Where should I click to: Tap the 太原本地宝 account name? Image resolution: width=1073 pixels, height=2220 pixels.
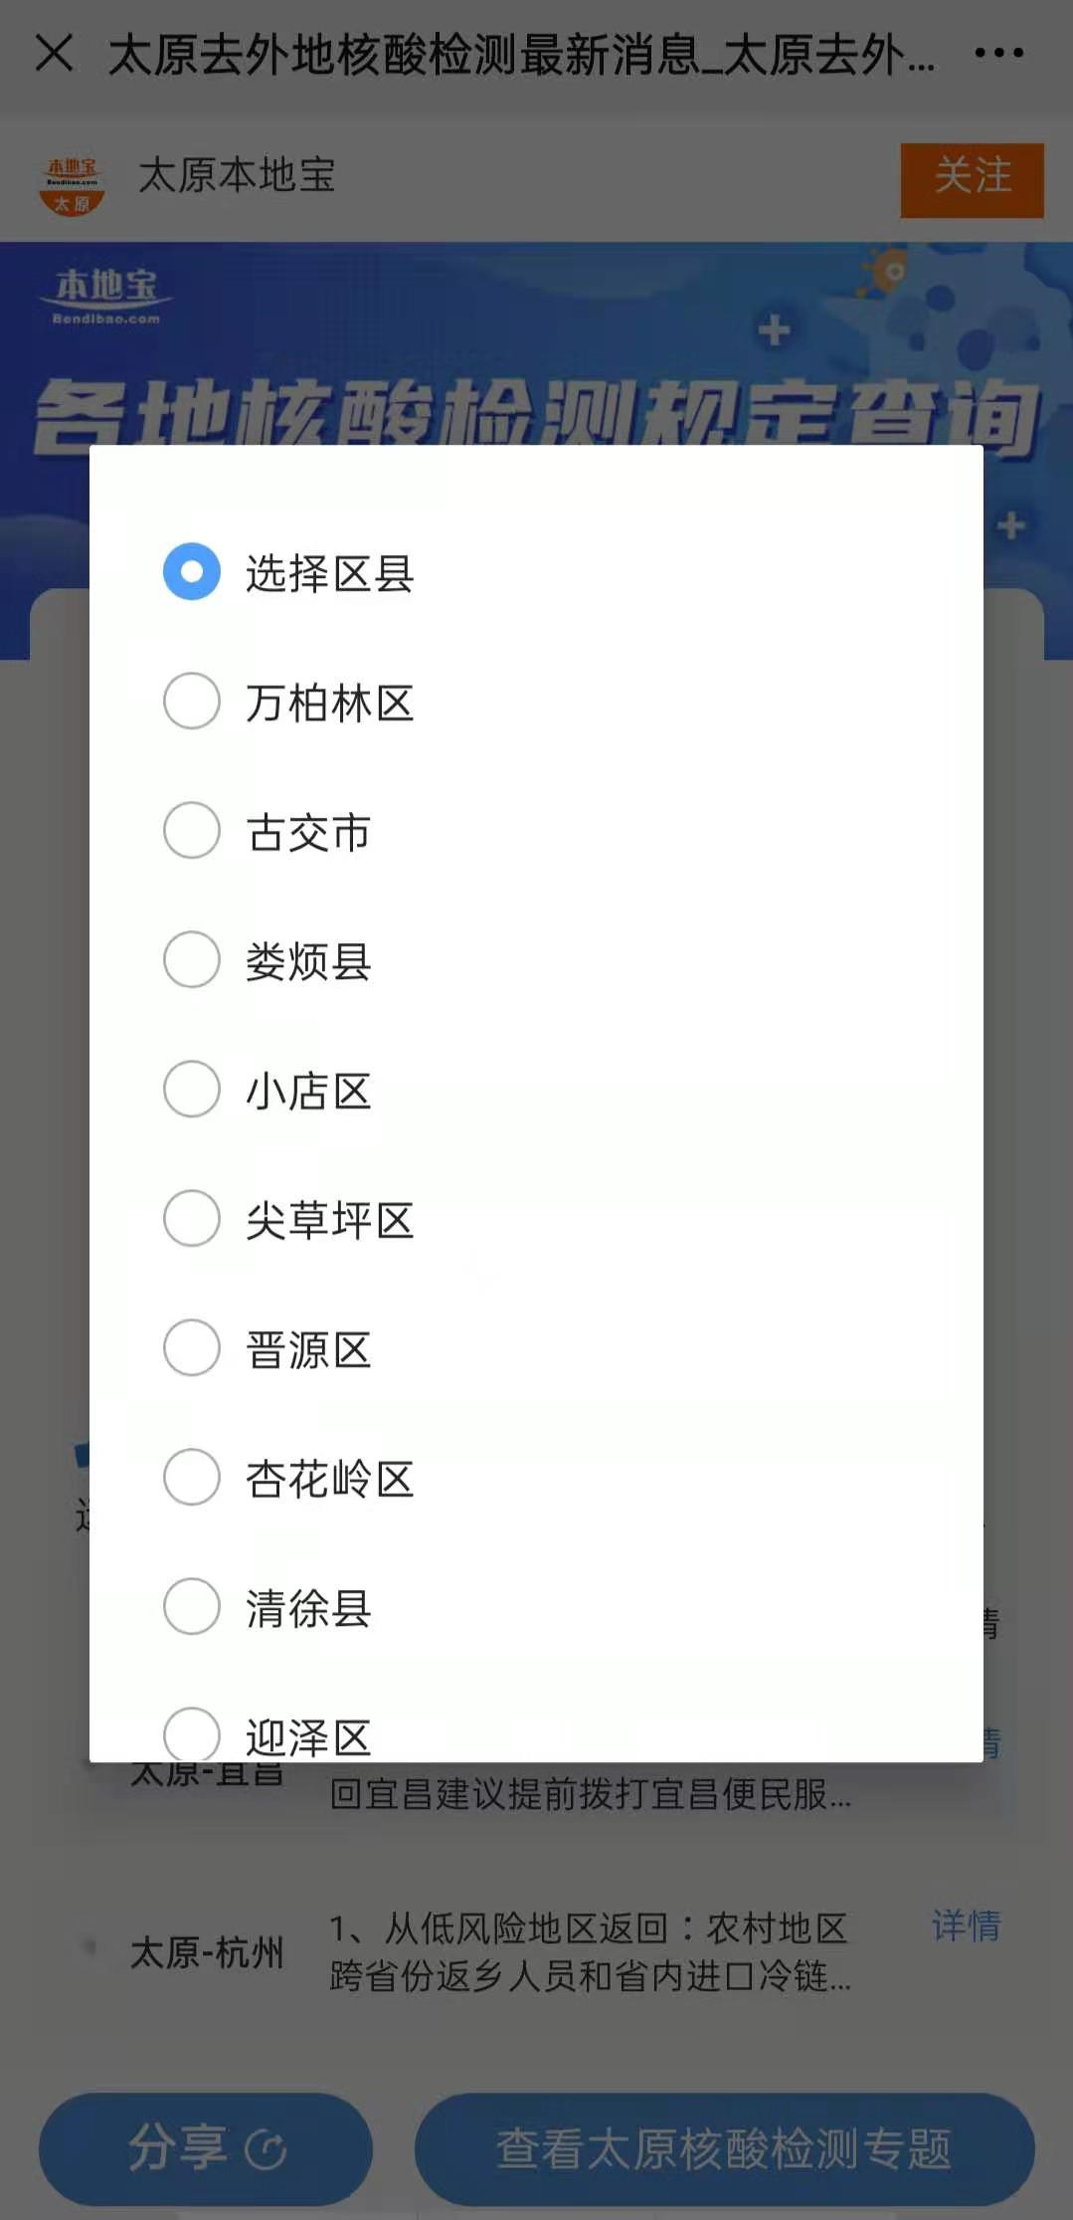pyautogui.click(x=237, y=175)
